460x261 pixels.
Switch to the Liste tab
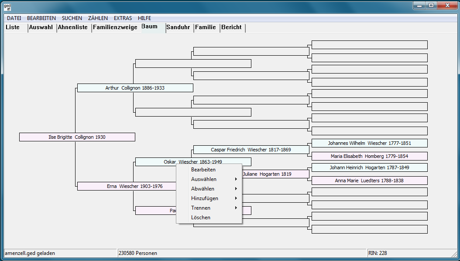(x=16, y=28)
